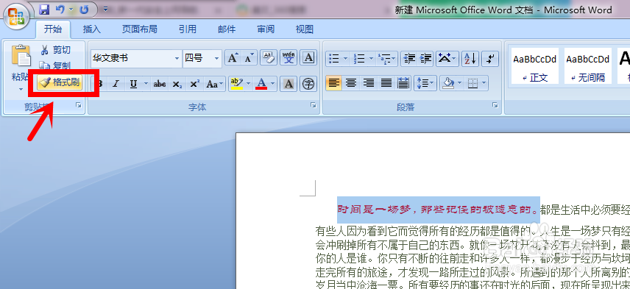Increase the paragraph indent
Image resolution: width=630 pixels, height=289 pixels.
[425, 59]
